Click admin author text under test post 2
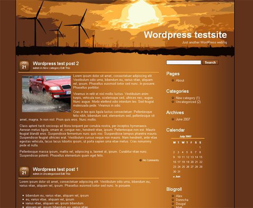253x208 pixels. tap(36, 68)
